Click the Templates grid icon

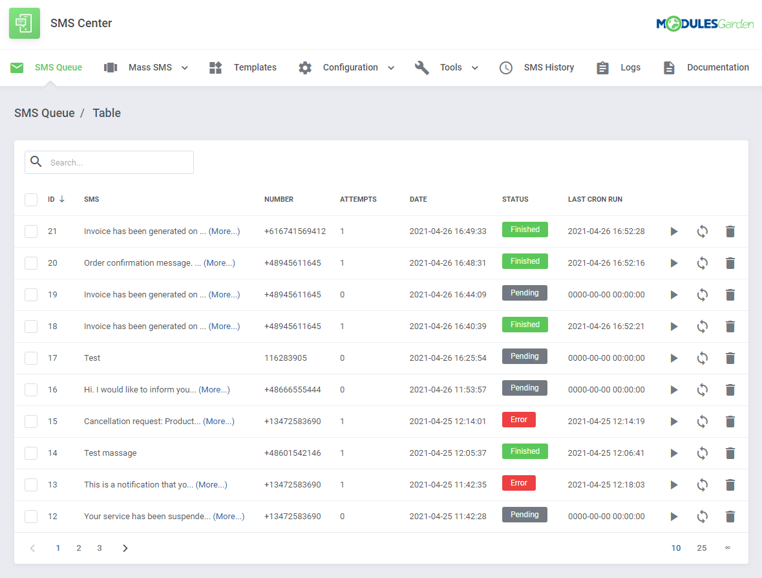(215, 67)
